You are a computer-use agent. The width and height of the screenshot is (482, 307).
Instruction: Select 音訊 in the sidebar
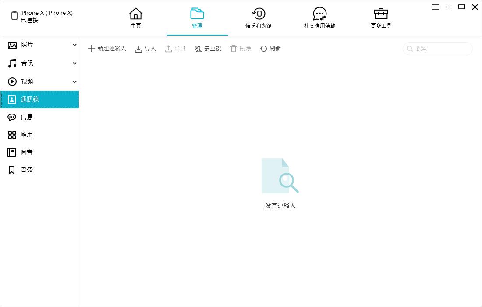pyautogui.click(x=39, y=63)
